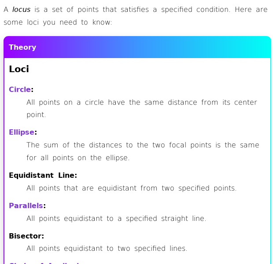Open the Circle link
Screen dimensions: 273x264
click(x=20, y=89)
